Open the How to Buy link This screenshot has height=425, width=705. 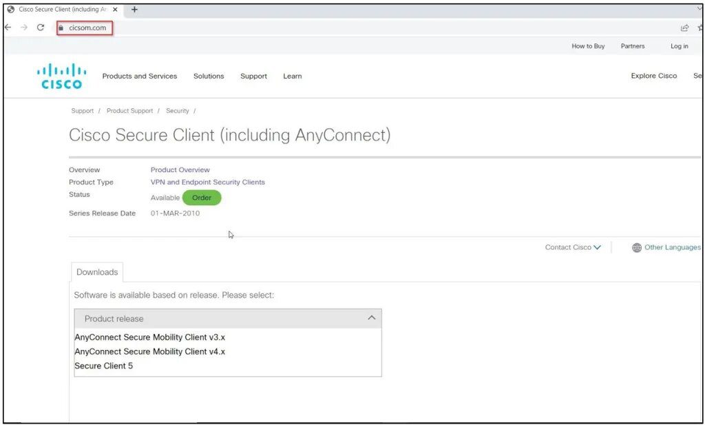pyautogui.click(x=588, y=46)
